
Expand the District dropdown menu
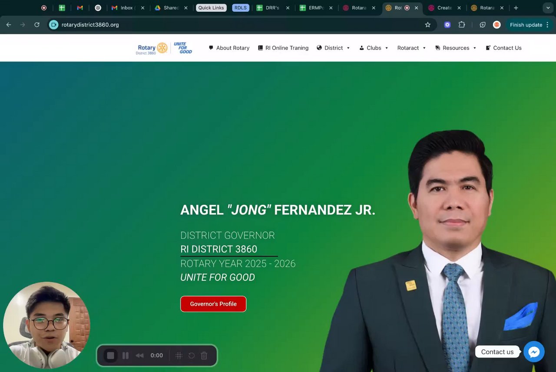334,48
